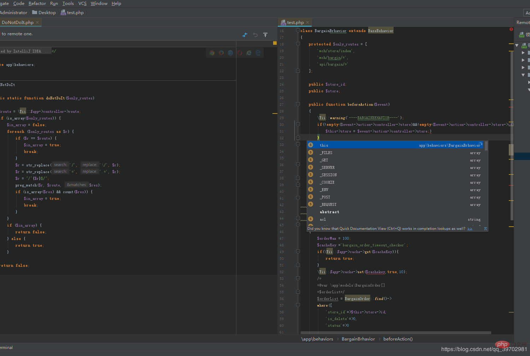Click beforeAction() in bottom breadcrumb
The width and height of the screenshot is (530, 356).
398,339
